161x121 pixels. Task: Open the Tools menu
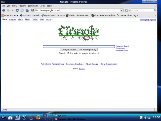pos(43,6)
